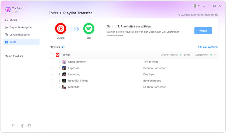The width and height of the screenshot is (226, 133).
Task: Click the Spotify target icon
Action: pyautogui.click(x=89, y=28)
